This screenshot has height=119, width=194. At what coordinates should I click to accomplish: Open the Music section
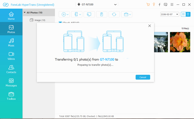(11, 42)
